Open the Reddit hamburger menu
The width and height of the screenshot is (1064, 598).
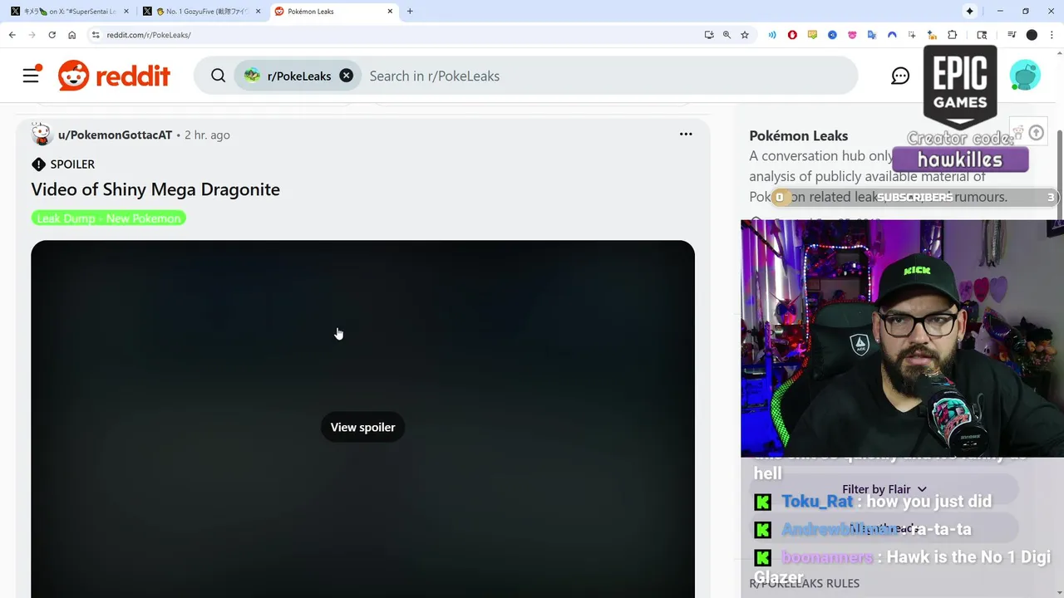click(x=31, y=76)
